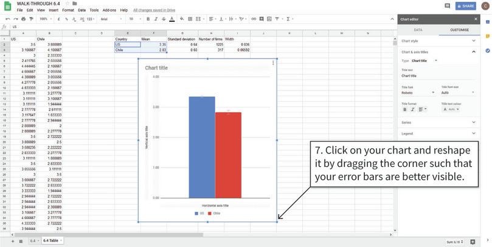Screen dimensions: 492x247
Task: Click the All changes saved in Drive link
Action: click(x=154, y=10)
